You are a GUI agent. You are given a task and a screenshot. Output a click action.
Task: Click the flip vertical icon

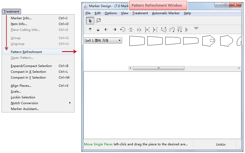131,30
